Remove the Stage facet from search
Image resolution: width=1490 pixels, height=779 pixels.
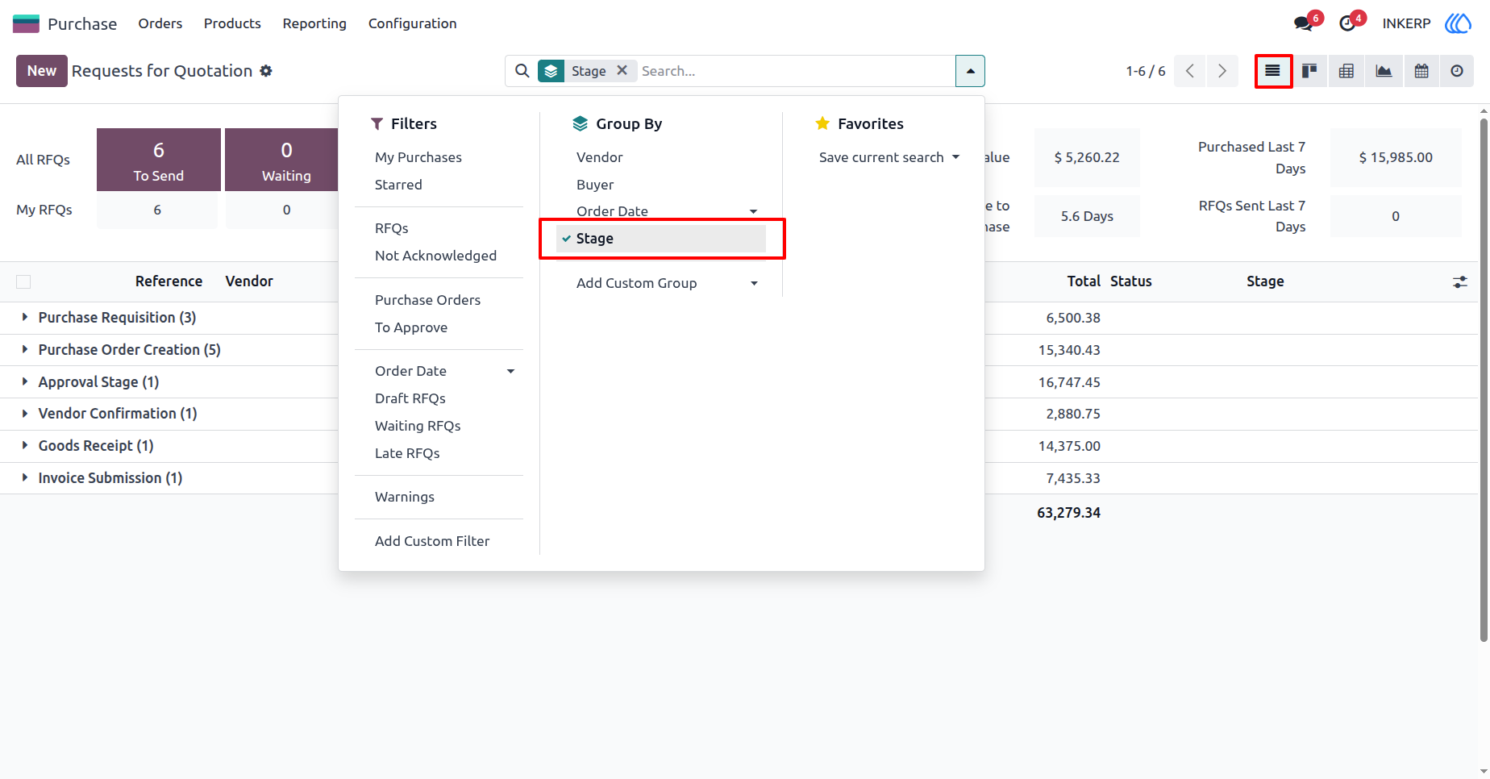pos(622,70)
